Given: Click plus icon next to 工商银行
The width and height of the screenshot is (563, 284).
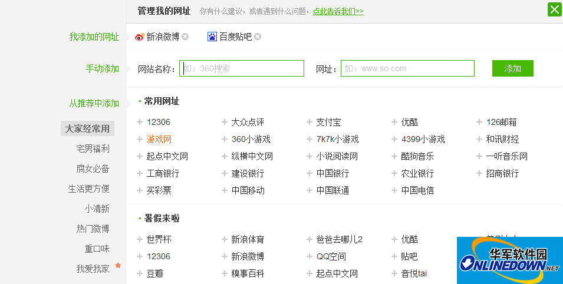Looking at the screenshot, I should [140, 173].
